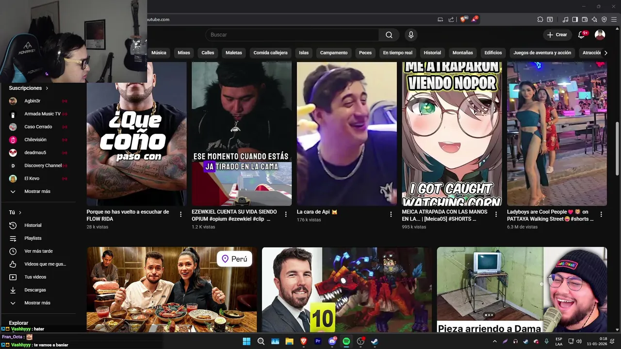Expand the Suscripciones section chevron
Image resolution: width=621 pixels, height=349 pixels.
47,88
